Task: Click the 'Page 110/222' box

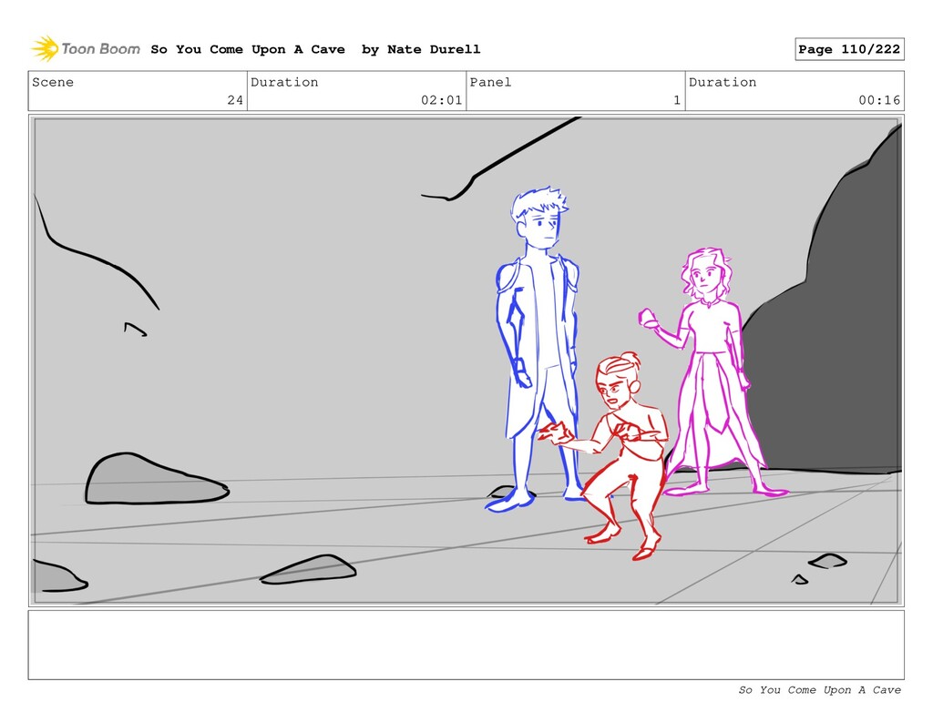Action: (849, 49)
